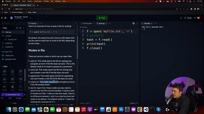Toggle editor pane layout icon
The height and width of the screenshot is (114, 204).
[x=134, y=23]
